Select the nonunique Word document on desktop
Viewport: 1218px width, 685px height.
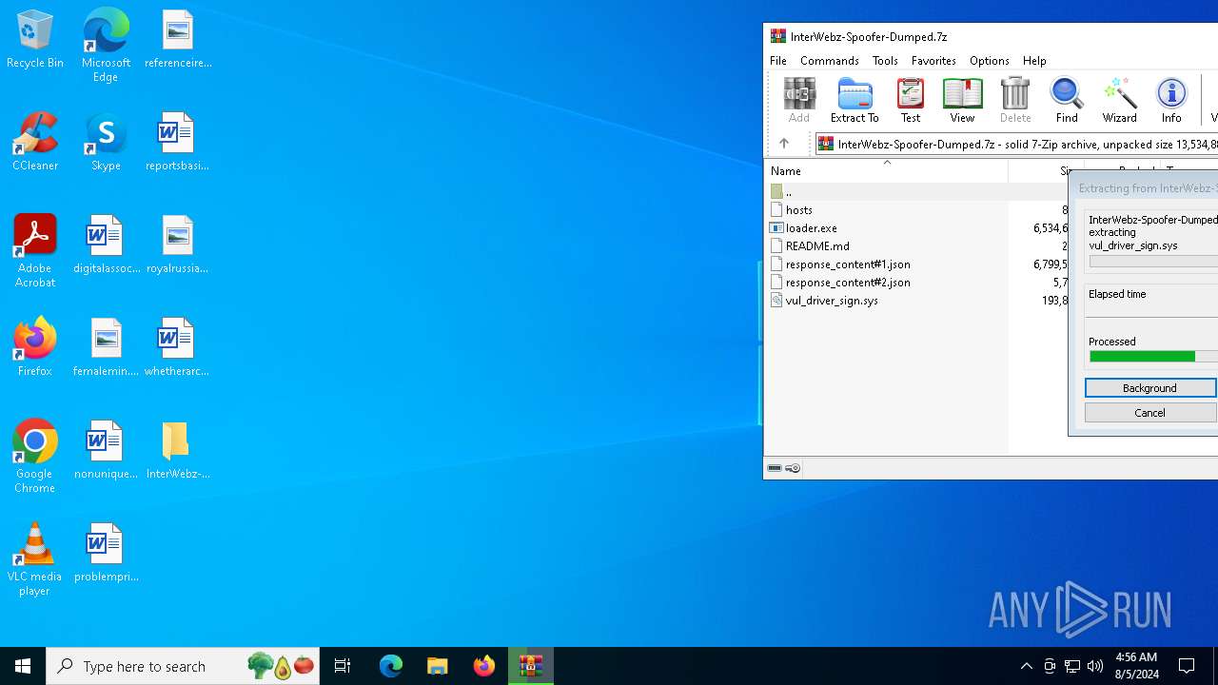(106, 450)
